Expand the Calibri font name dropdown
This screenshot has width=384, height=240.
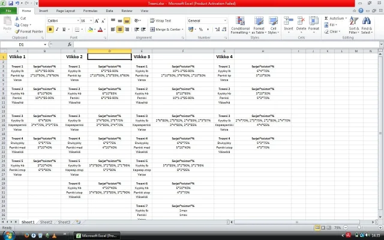[75, 20]
